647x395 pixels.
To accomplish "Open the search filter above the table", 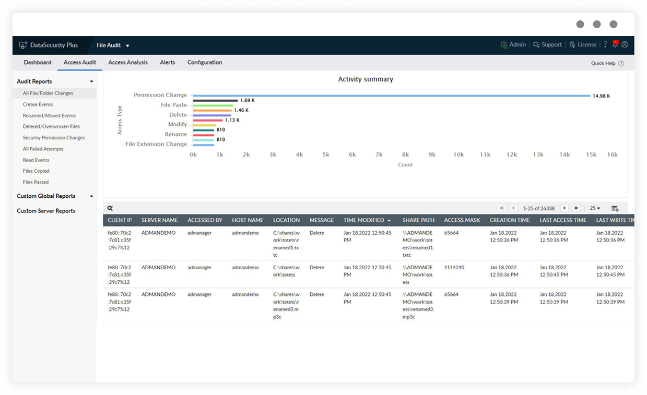I will (110, 208).
